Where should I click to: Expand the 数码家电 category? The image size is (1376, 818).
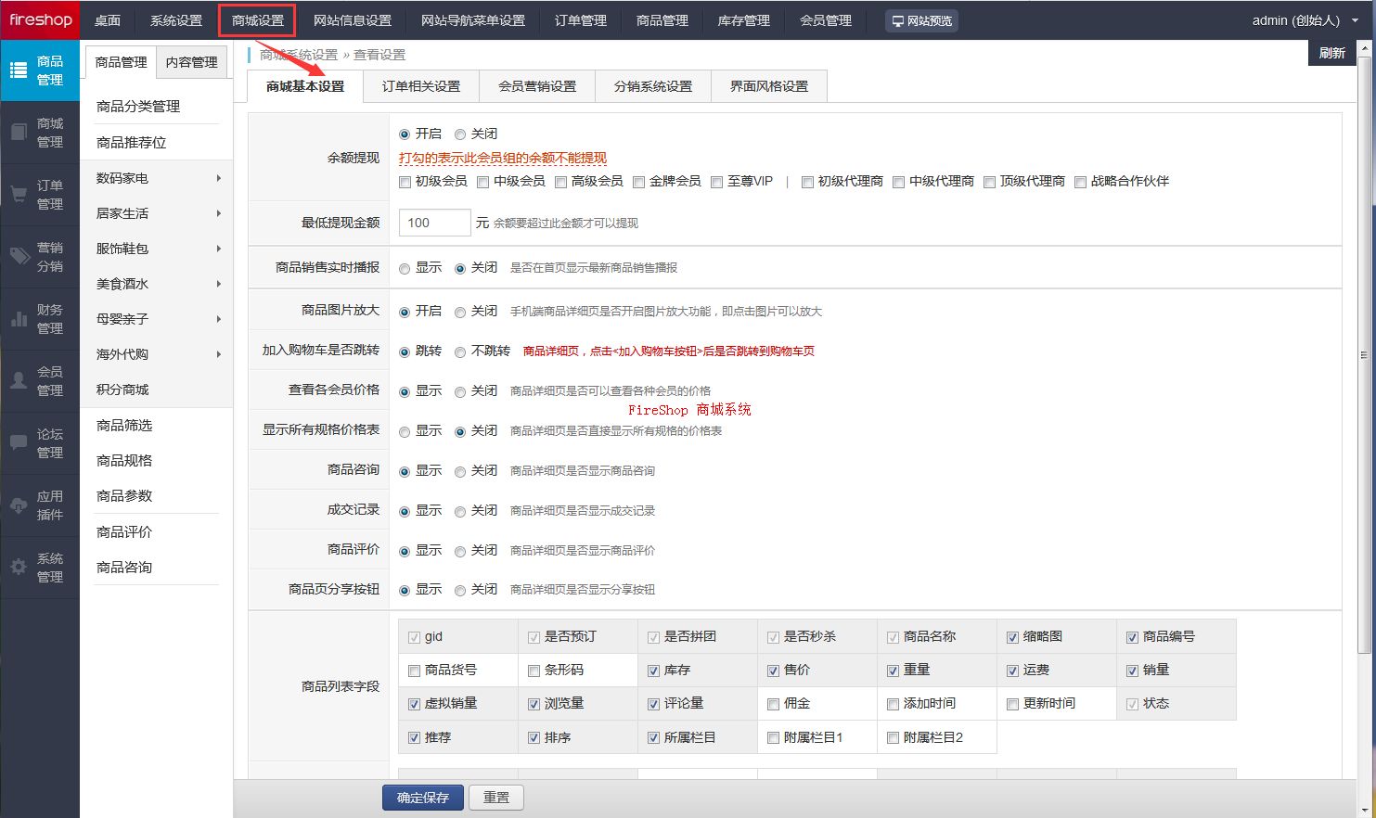[219, 178]
